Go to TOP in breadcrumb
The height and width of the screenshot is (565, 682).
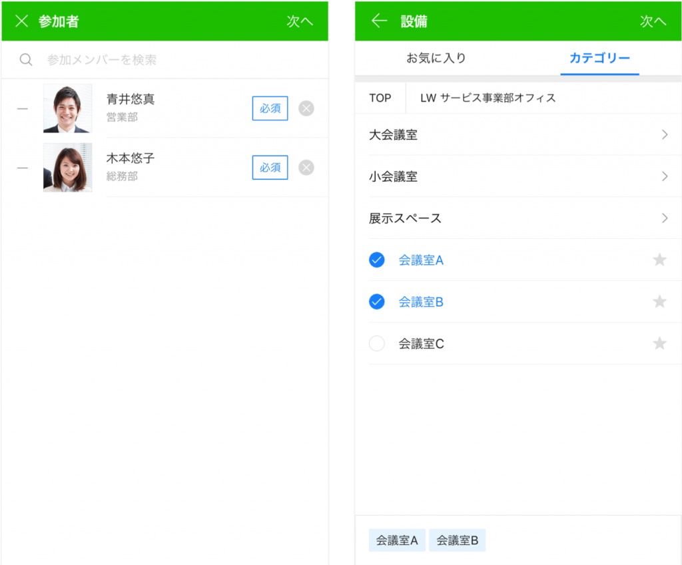click(x=380, y=98)
